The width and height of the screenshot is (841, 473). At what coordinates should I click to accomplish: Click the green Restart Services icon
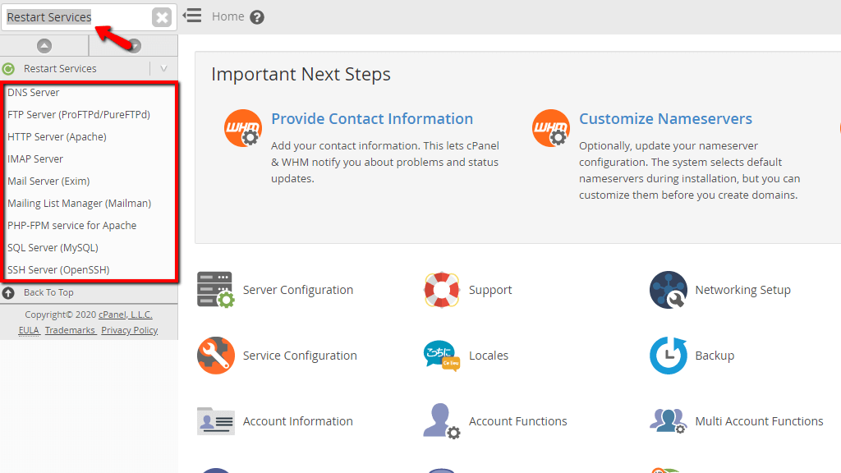click(8, 69)
